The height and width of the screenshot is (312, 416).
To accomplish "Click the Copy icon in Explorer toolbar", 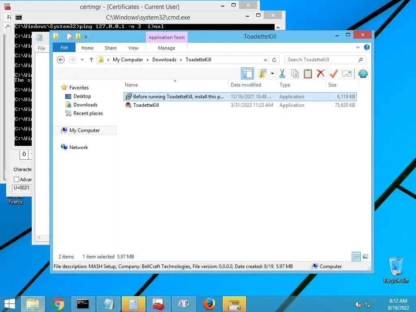I will (295, 74).
